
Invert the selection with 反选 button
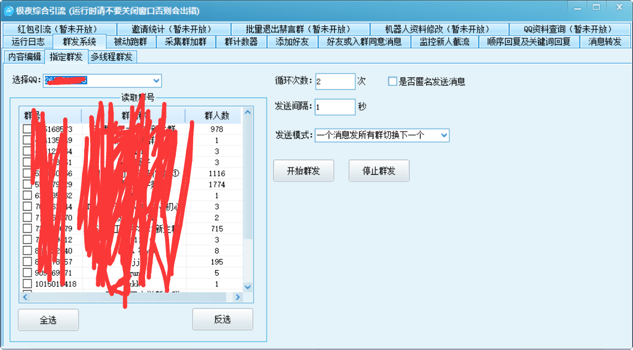[x=222, y=320]
